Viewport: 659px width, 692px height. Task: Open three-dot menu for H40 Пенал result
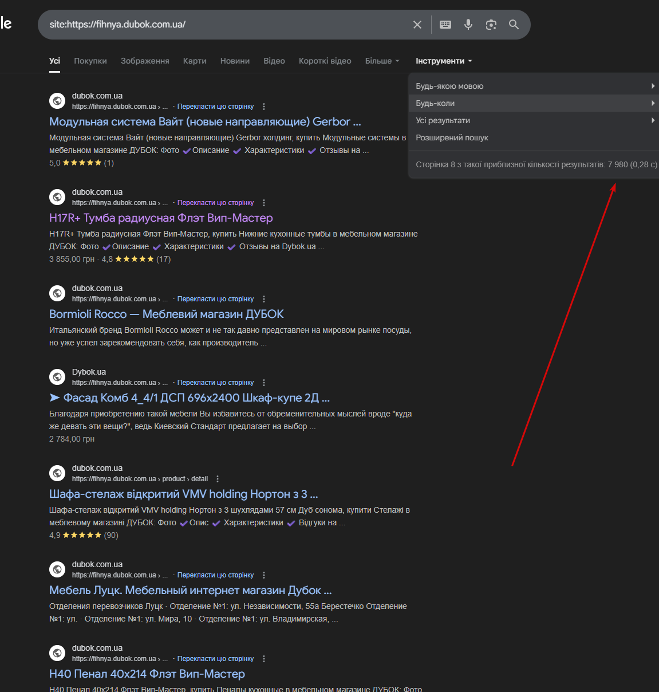coord(264,659)
